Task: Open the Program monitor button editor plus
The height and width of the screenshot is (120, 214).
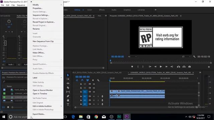Action: (209, 67)
